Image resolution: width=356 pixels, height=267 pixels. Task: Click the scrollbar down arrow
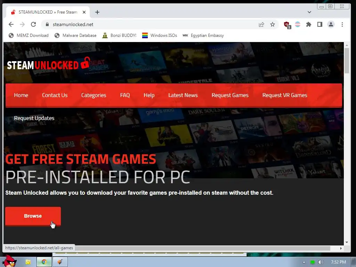tap(347, 242)
